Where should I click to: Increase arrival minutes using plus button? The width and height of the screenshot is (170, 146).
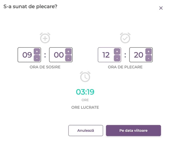coord(68,52)
